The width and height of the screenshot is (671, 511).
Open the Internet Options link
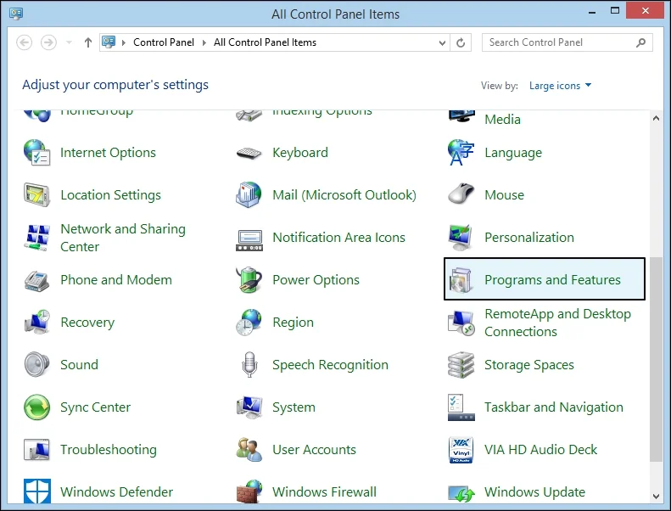[108, 153]
